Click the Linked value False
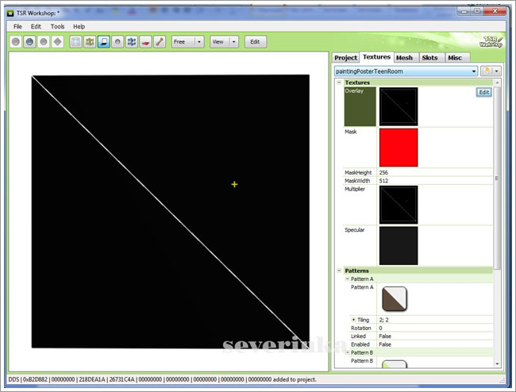516x392 pixels. [385, 336]
